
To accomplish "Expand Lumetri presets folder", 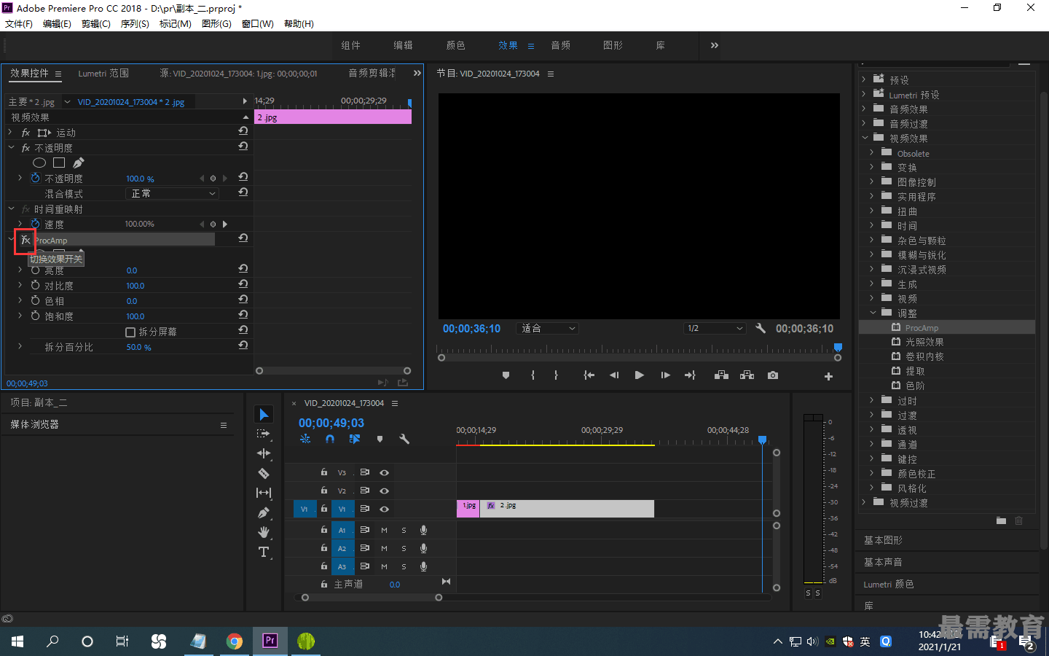I will click(865, 94).
